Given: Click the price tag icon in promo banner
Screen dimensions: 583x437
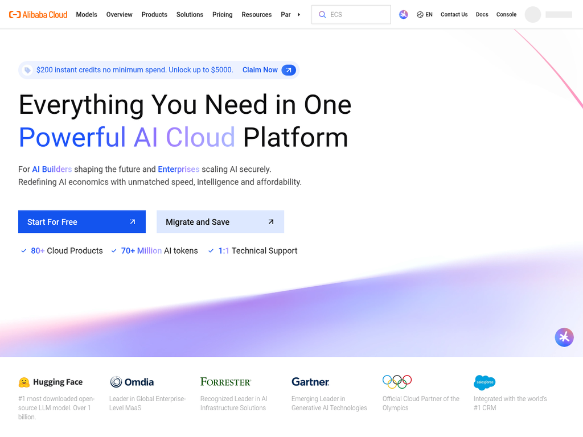Looking at the screenshot, I should (x=27, y=70).
